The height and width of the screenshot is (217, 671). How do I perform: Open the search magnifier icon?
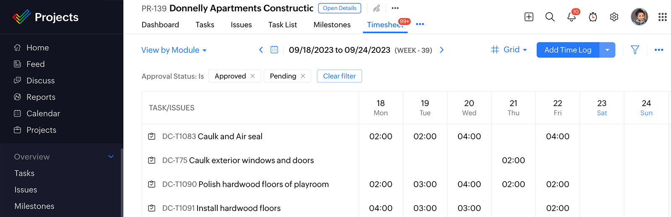click(x=550, y=17)
